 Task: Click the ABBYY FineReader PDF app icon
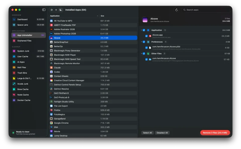tap(51, 25)
